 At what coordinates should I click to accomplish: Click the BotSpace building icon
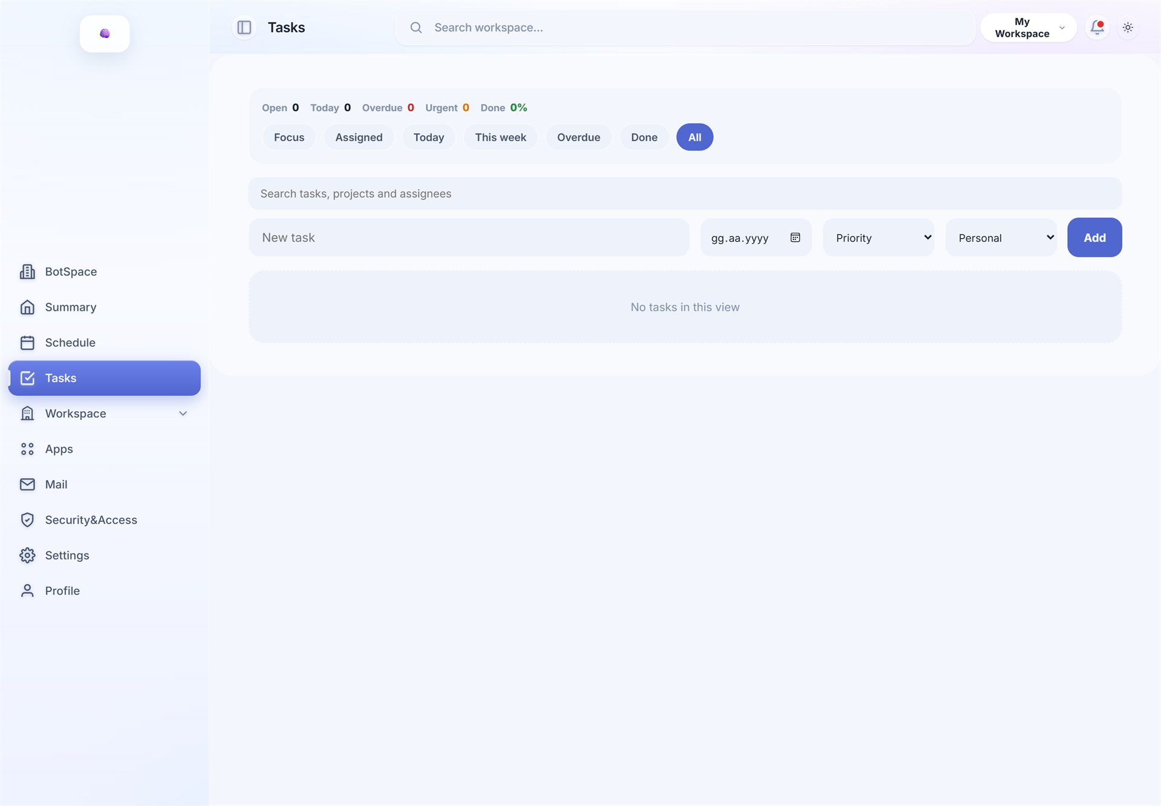(x=27, y=272)
